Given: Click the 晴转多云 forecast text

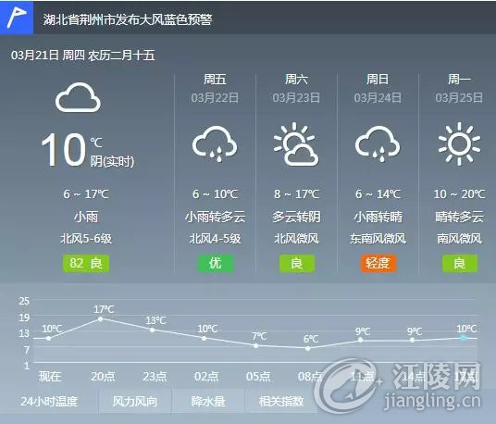Looking at the screenshot, I should click(459, 217).
